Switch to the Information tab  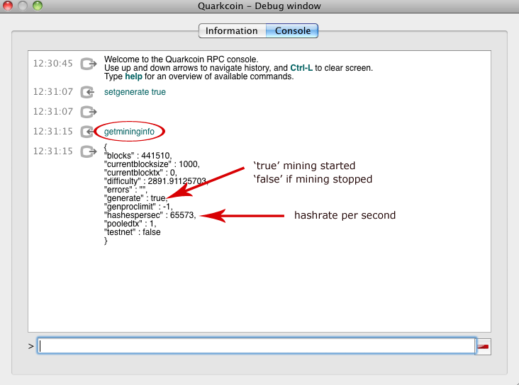pyautogui.click(x=232, y=30)
